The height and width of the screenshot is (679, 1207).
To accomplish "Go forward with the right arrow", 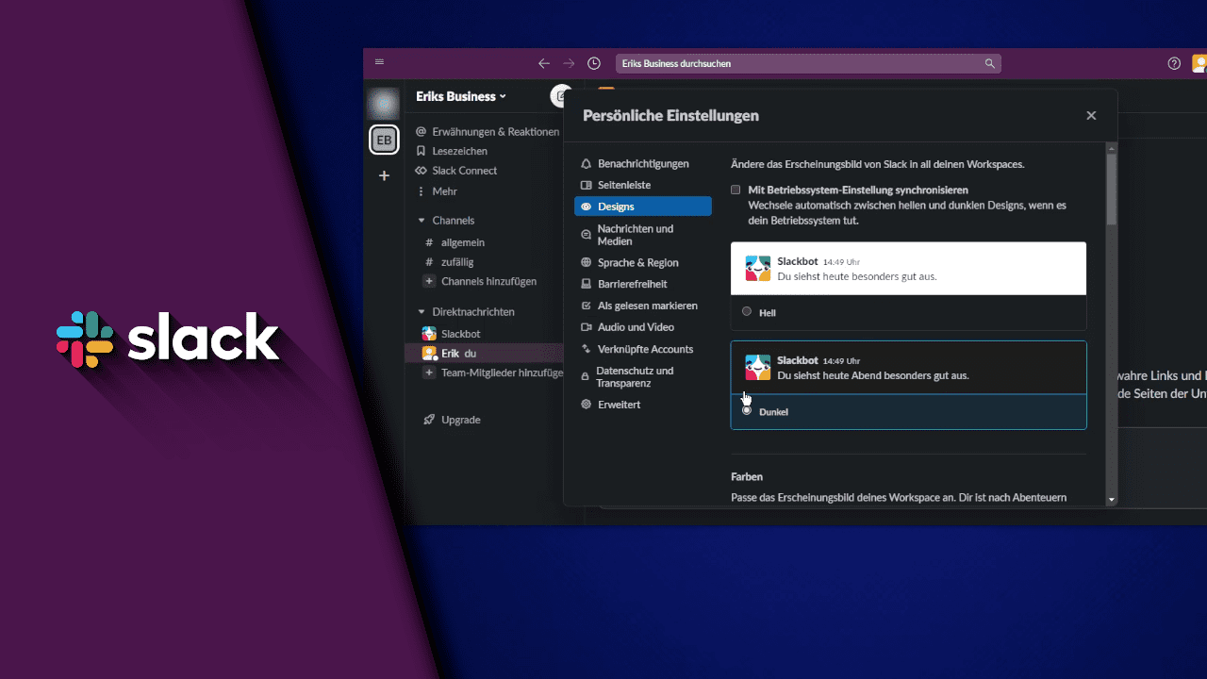I will [569, 63].
